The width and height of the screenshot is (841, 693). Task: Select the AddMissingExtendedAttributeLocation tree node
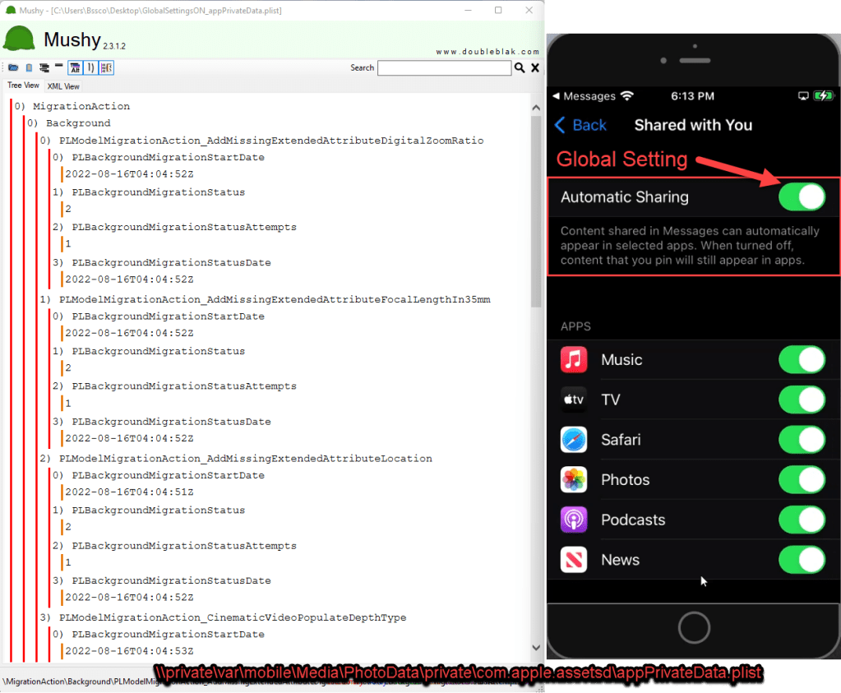coord(245,458)
